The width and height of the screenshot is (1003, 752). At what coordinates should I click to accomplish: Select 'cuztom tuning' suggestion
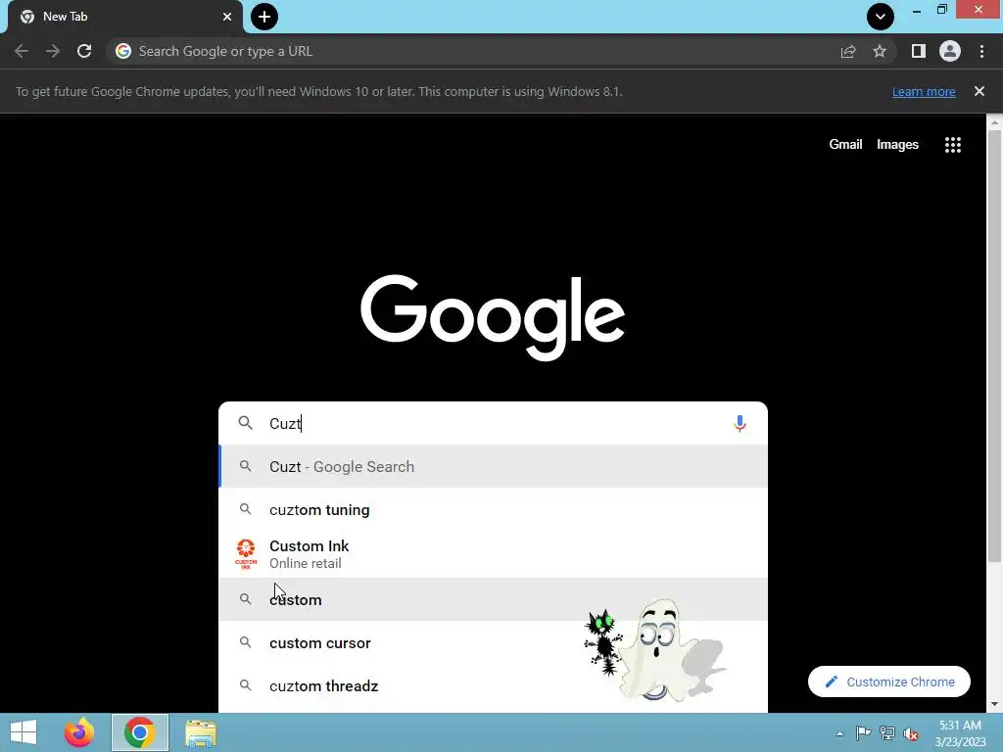click(493, 509)
